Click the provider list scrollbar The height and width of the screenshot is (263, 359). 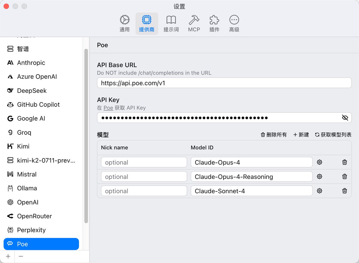tap(86, 136)
